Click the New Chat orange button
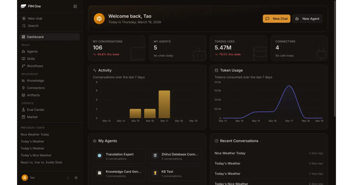 point(277,18)
